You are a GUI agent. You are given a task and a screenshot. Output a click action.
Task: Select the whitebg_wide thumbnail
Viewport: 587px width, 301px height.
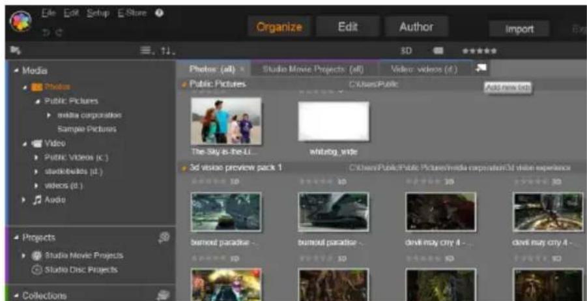[334, 121]
